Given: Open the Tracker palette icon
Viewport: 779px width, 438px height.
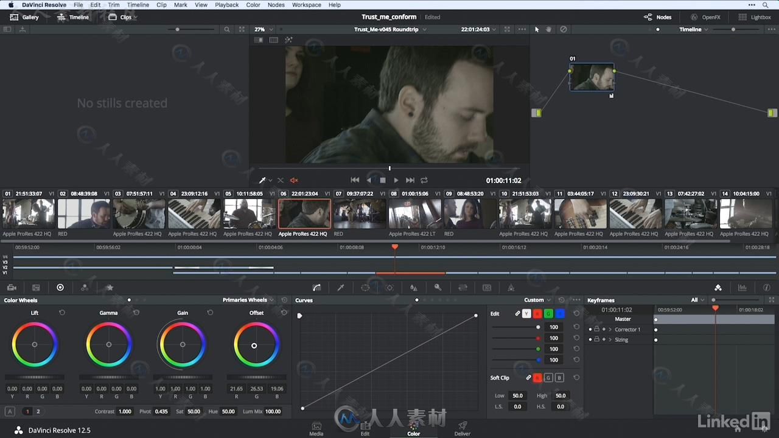Looking at the screenshot, I should [x=389, y=288].
